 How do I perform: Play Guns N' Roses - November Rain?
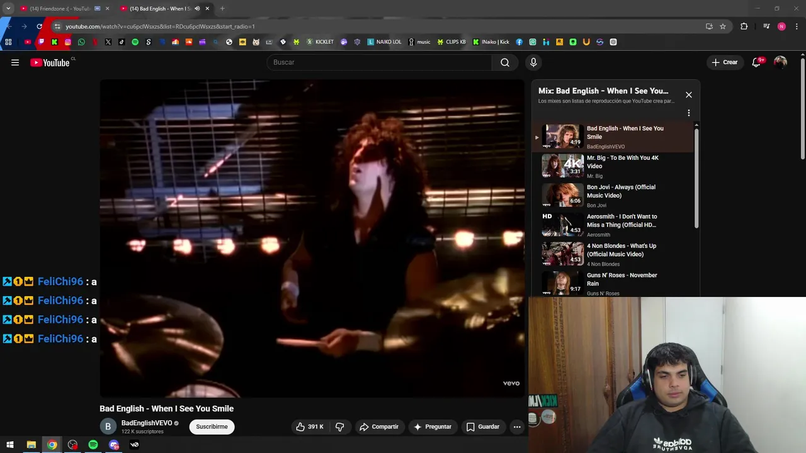(614, 283)
